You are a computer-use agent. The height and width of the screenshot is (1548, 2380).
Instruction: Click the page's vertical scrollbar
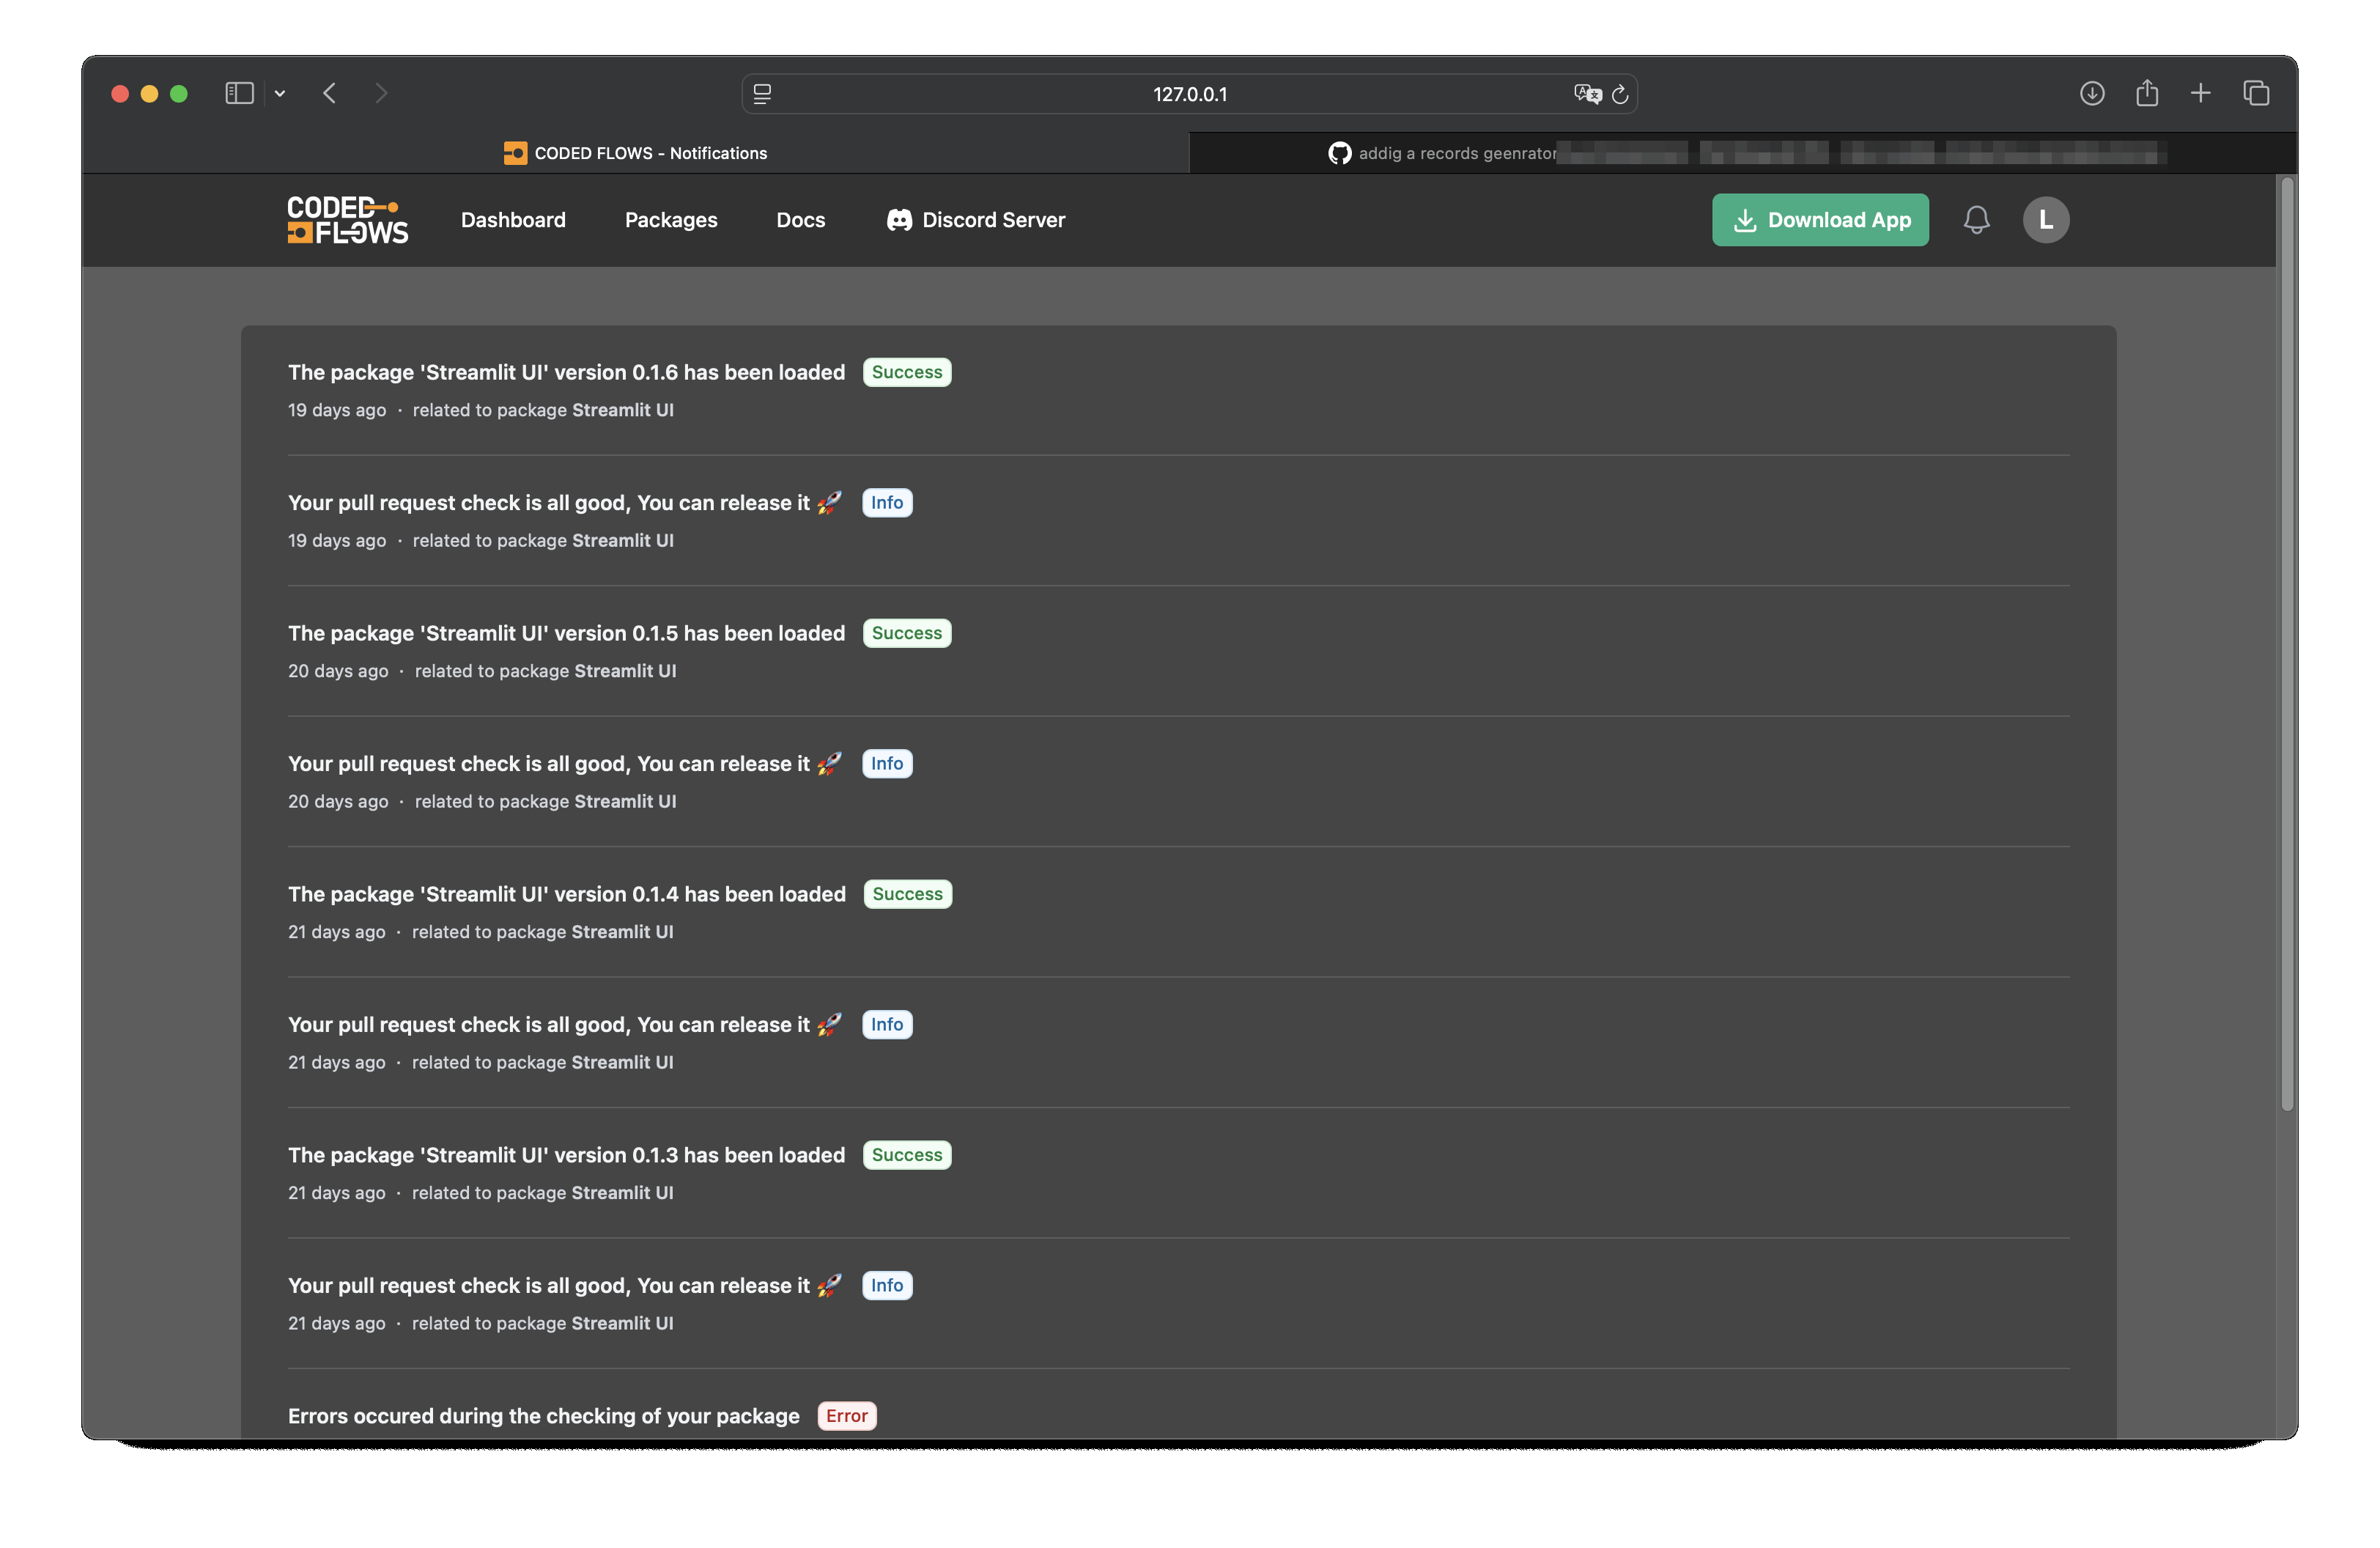click(2286, 640)
